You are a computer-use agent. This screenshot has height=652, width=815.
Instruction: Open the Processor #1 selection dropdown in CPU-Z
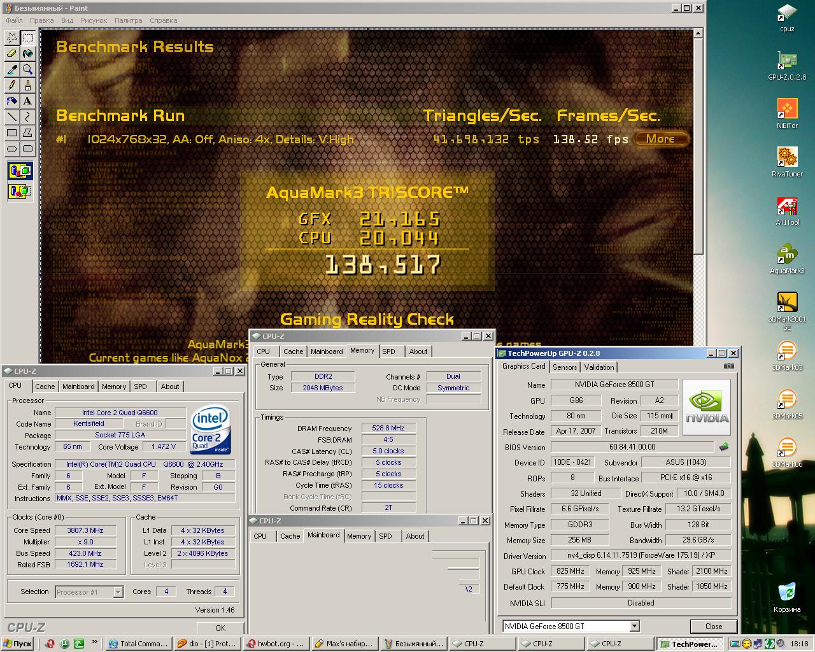click(118, 592)
